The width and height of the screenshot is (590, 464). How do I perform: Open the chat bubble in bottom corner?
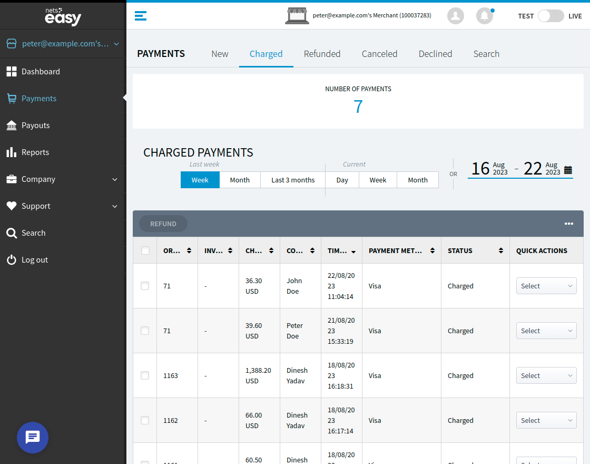coord(33,438)
